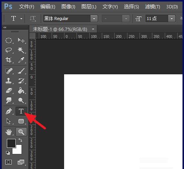Close the 未标题-1 document tab
The height and width of the screenshot is (169, 184).
coord(93,29)
